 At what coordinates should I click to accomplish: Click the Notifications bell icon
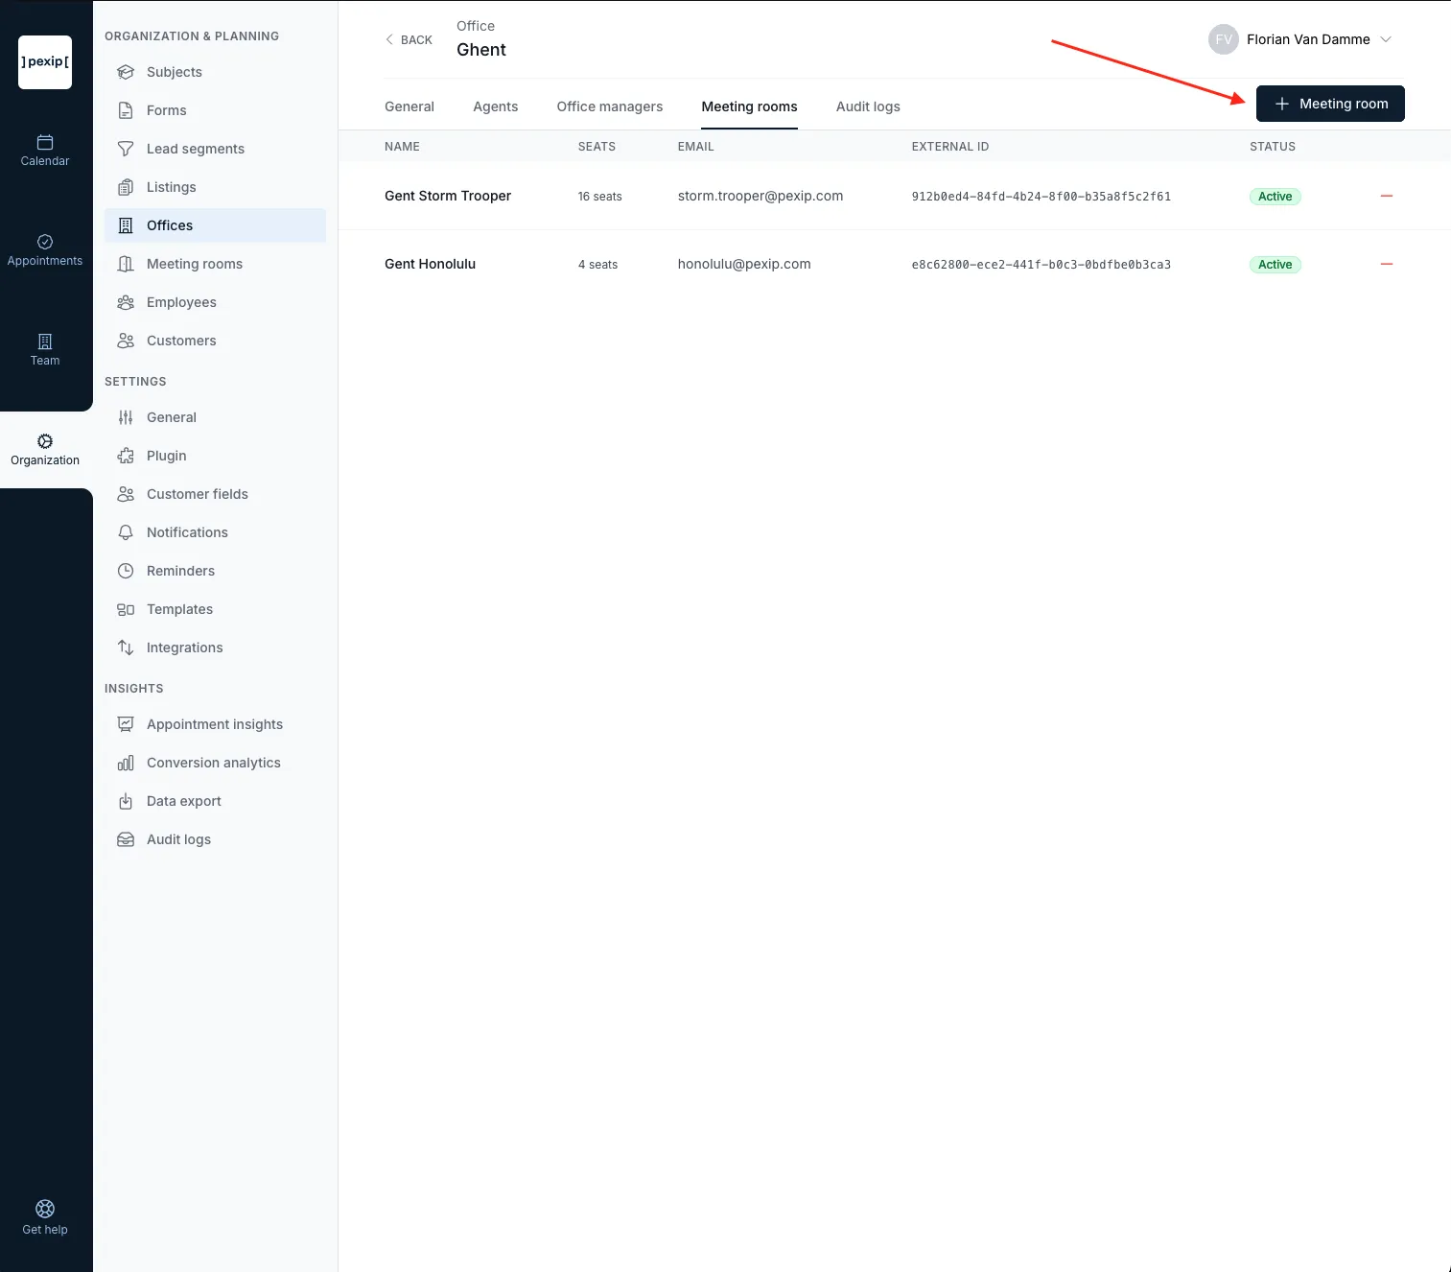[x=126, y=532]
